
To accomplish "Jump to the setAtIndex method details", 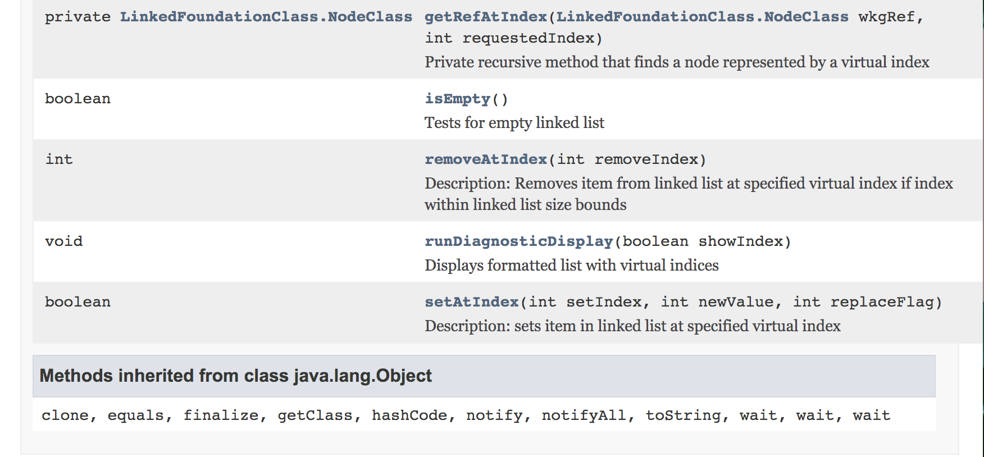I will click(x=472, y=302).
